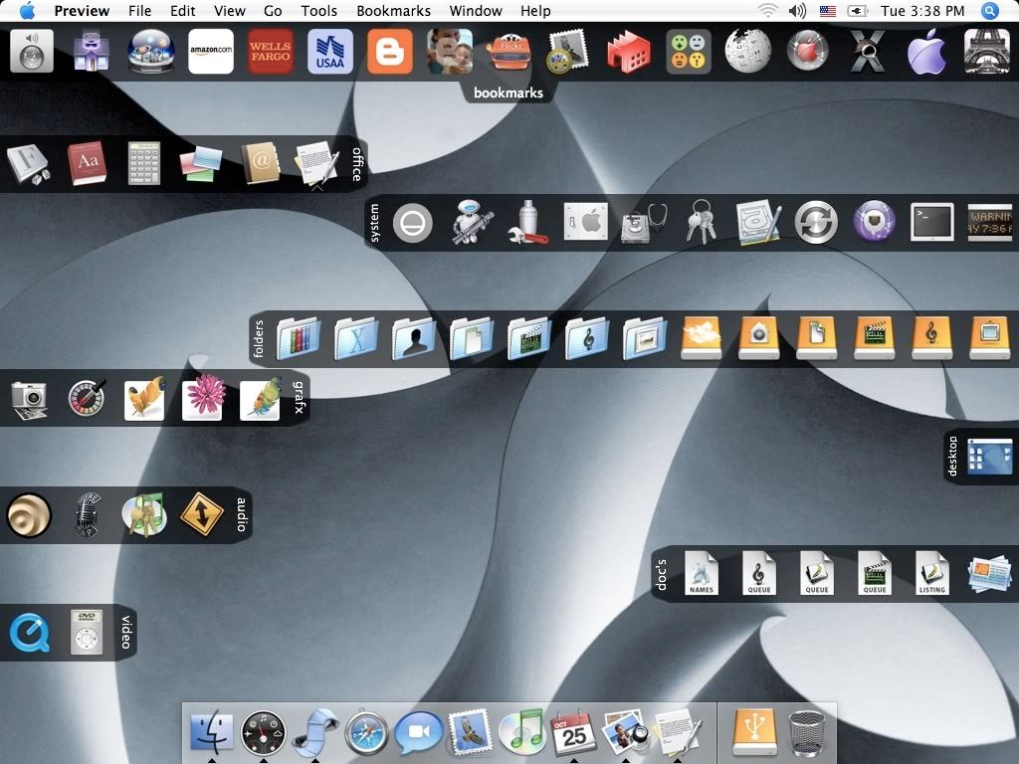Open the Wells Fargo bookmark icon
This screenshot has height=764, width=1019.
point(271,52)
